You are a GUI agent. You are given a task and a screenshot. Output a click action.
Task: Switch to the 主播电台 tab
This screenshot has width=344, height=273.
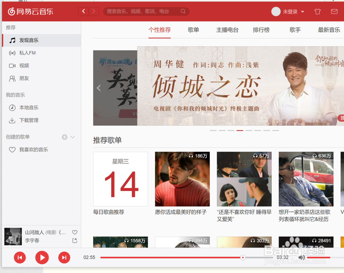pos(227,30)
